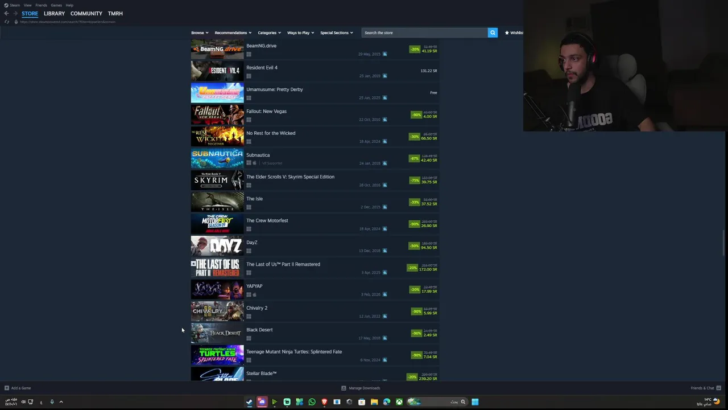Switch to the STORE tab
The image size is (728, 410).
(30, 13)
